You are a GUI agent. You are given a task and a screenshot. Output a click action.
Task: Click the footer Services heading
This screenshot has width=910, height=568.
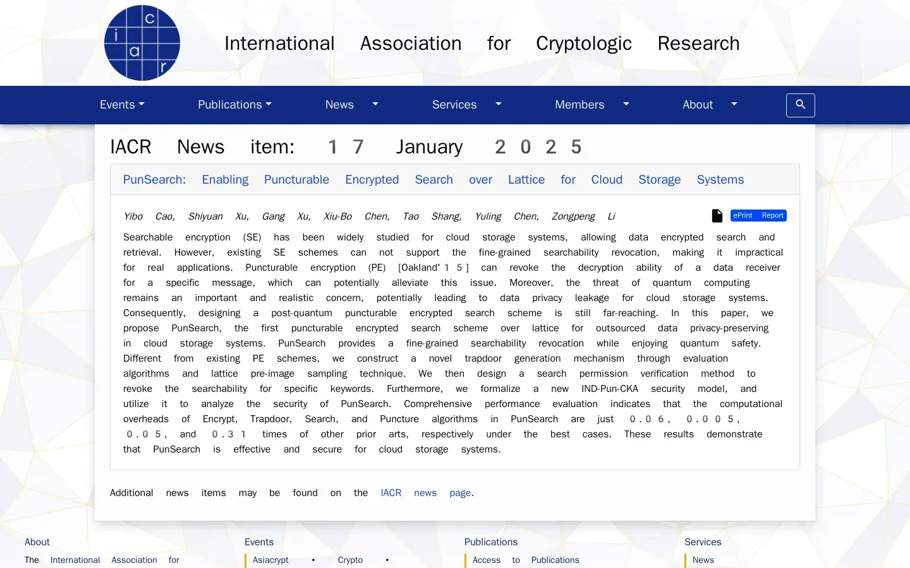703,541
